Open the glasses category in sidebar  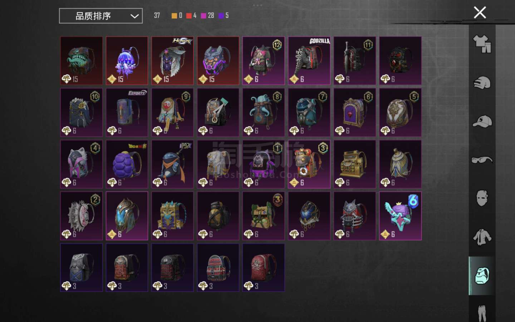tap(482, 160)
